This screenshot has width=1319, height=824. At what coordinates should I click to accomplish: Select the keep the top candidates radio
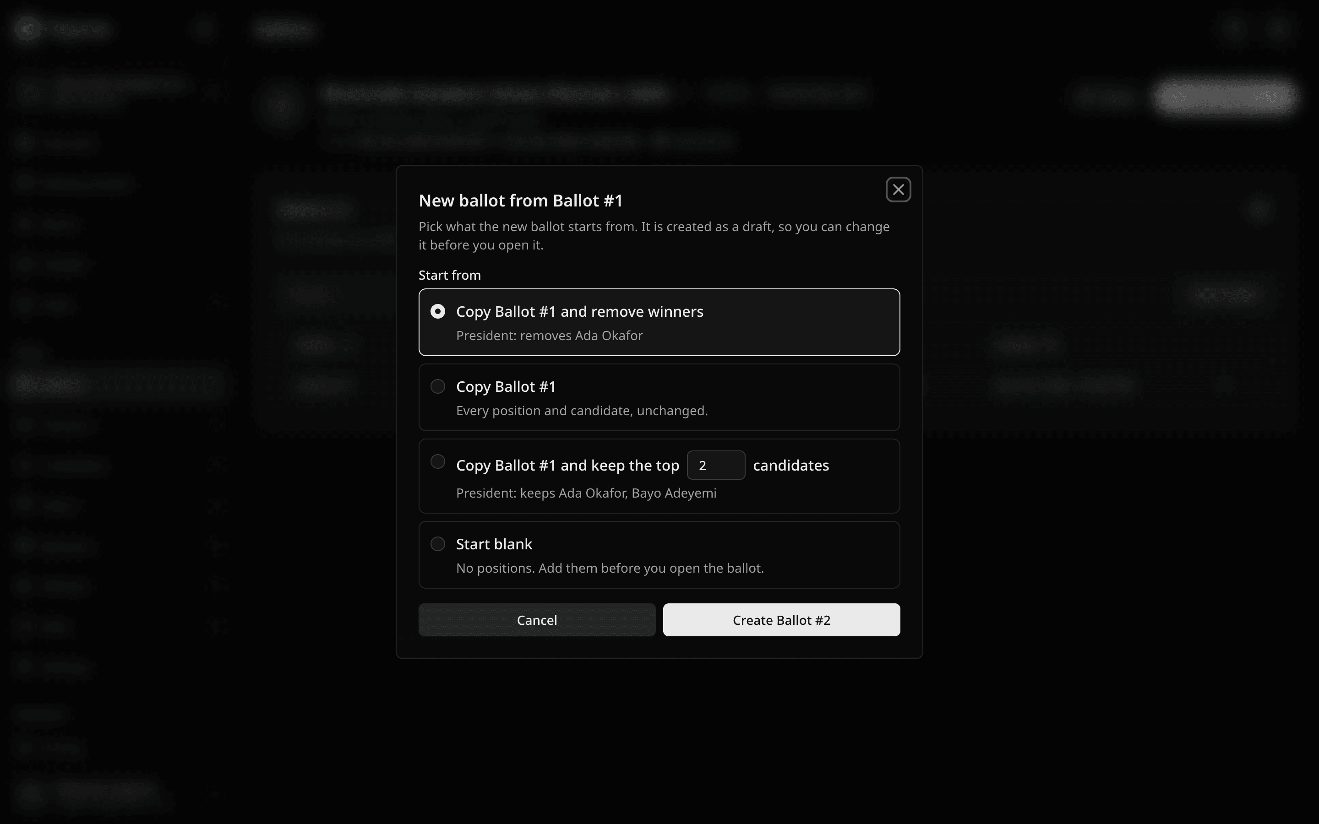(x=438, y=461)
